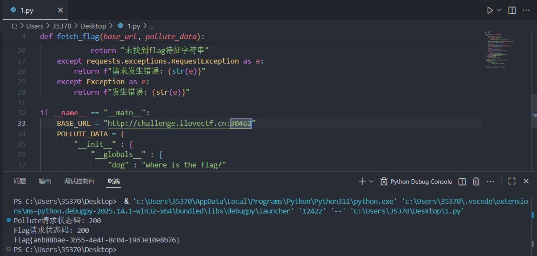
Task: Click the hollow circle prompt decoration at bottom
Action: [9, 249]
